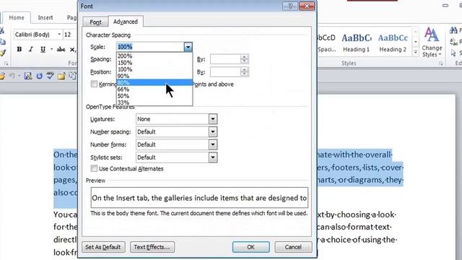This screenshot has height=260, width=462.
Task: Select the Format Painter brush
Action: click(2, 53)
